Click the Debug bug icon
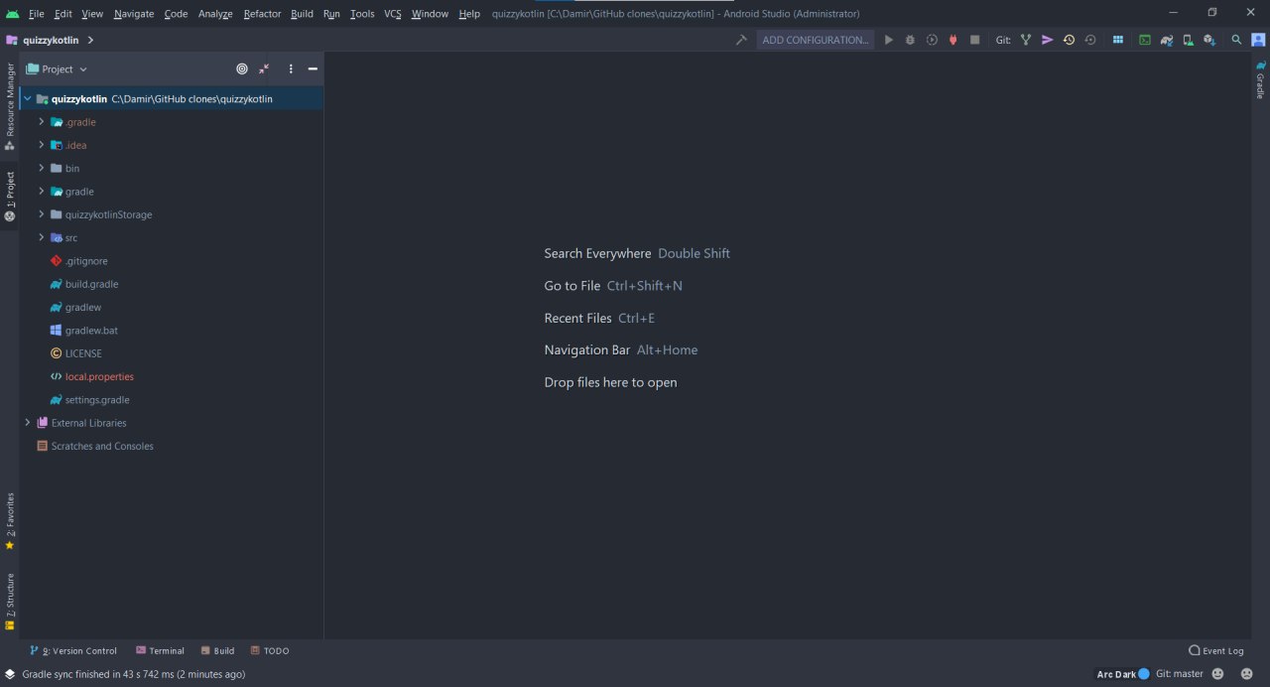Viewport: 1270px width, 687px height. [910, 40]
